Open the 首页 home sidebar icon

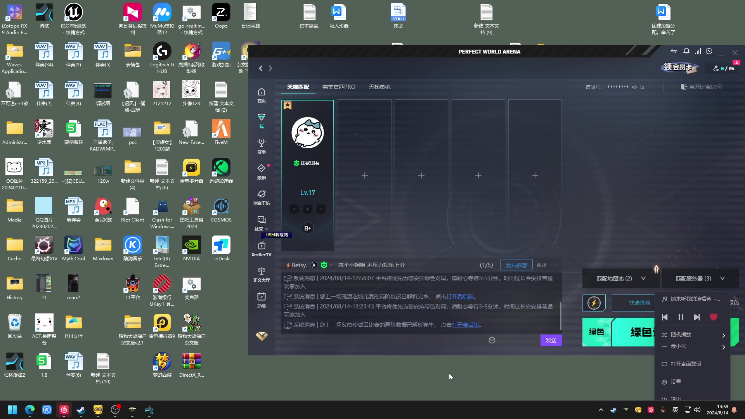(262, 95)
